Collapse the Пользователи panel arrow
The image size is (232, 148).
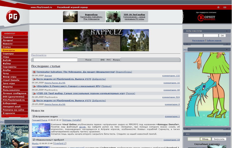pyautogui.click(x=227, y=31)
